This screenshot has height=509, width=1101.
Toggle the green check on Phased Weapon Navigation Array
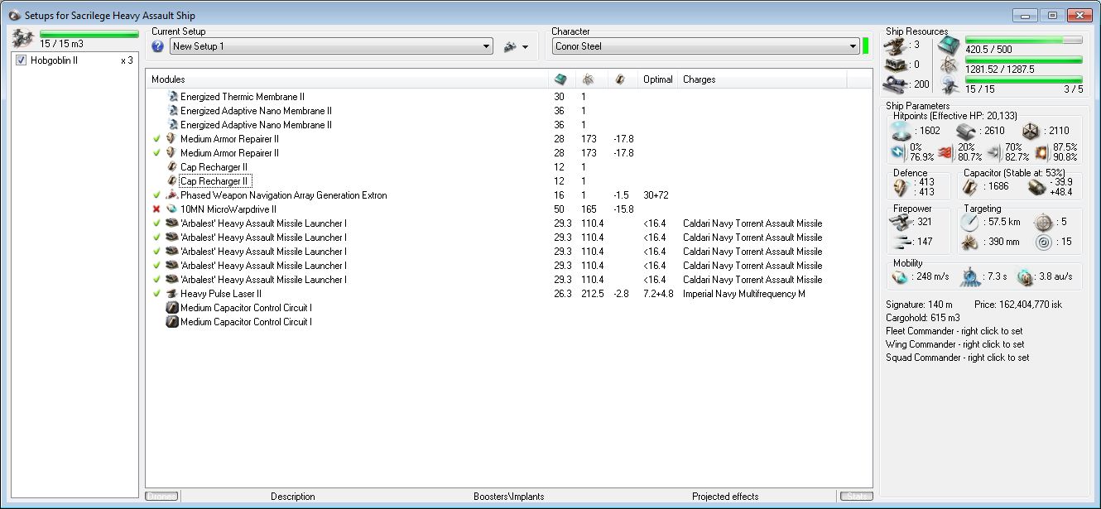[156, 195]
